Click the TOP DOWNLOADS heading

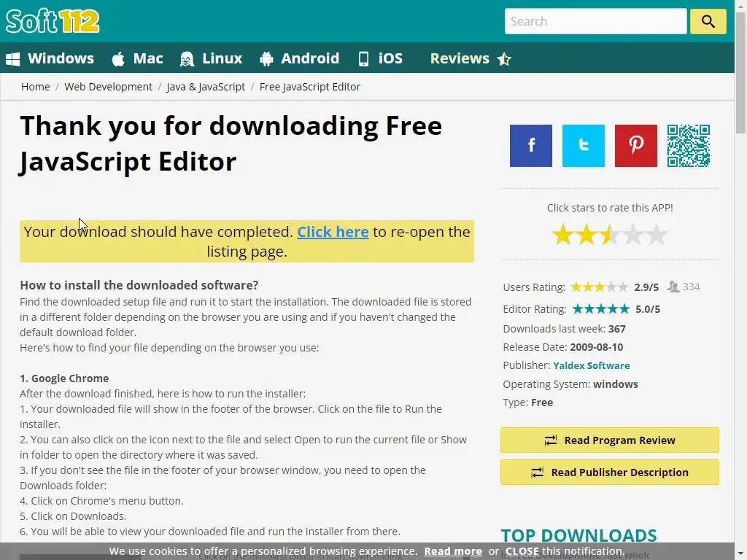click(578, 535)
